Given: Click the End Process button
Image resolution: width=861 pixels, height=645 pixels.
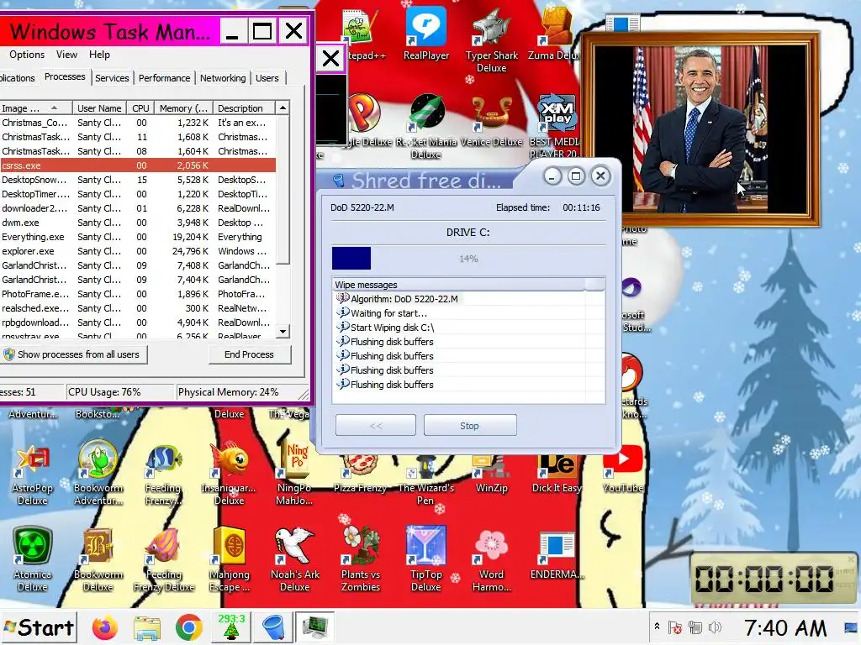Looking at the screenshot, I should (249, 354).
